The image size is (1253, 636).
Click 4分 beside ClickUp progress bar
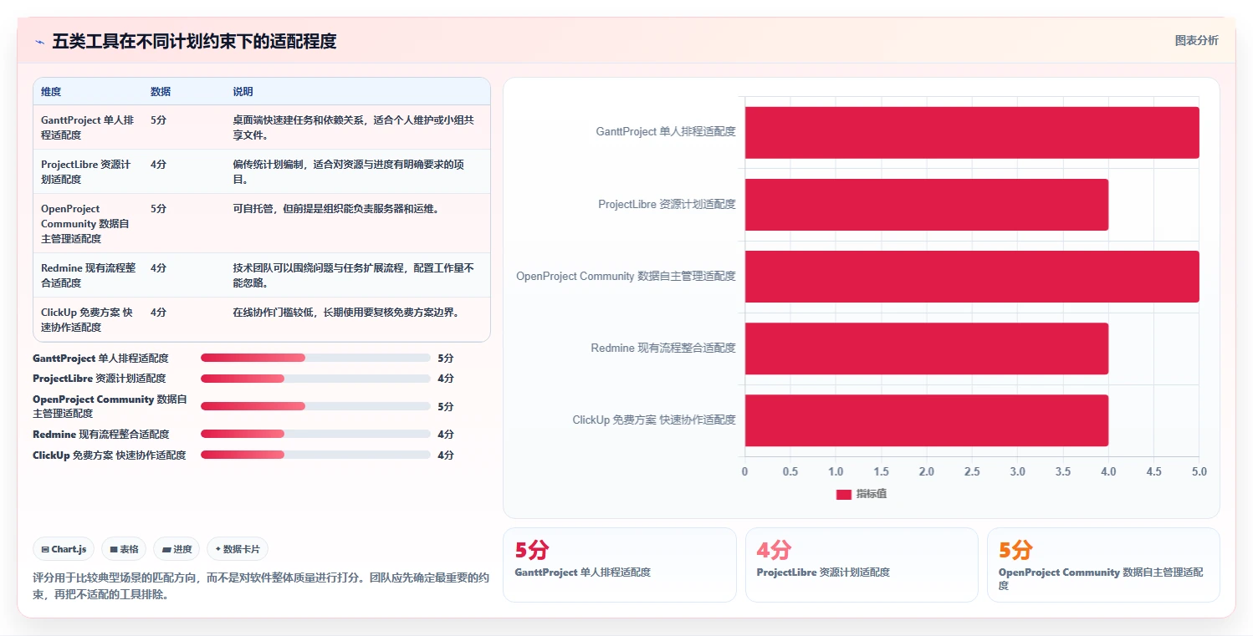click(x=446, y=455)
